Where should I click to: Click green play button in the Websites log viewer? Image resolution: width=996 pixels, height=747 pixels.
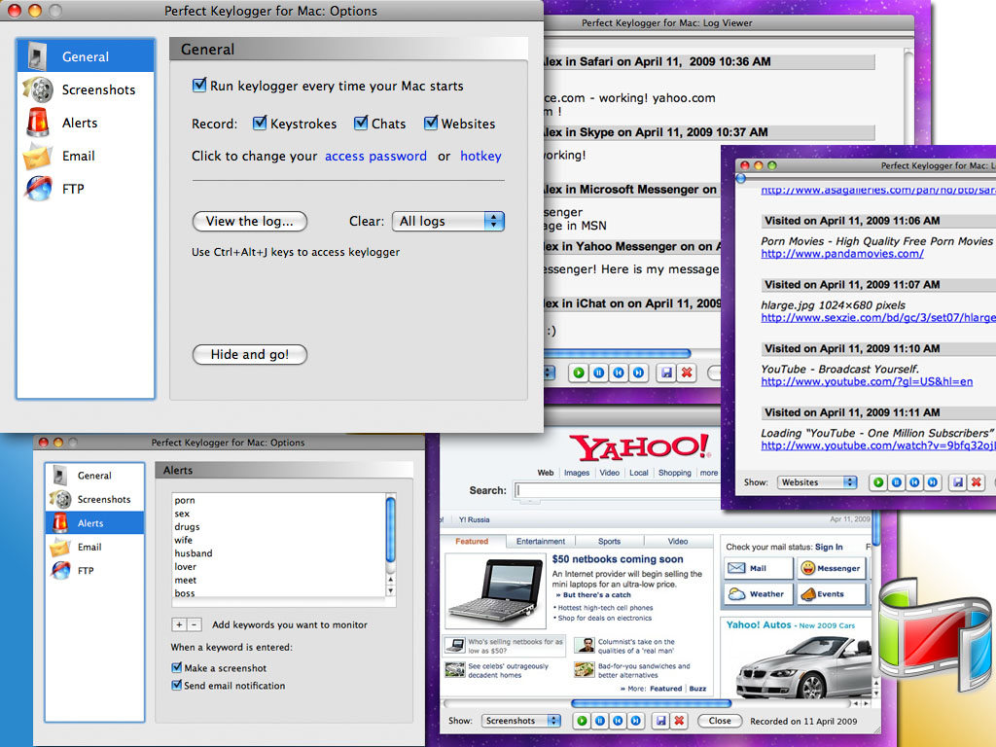(x=878, y=482)
